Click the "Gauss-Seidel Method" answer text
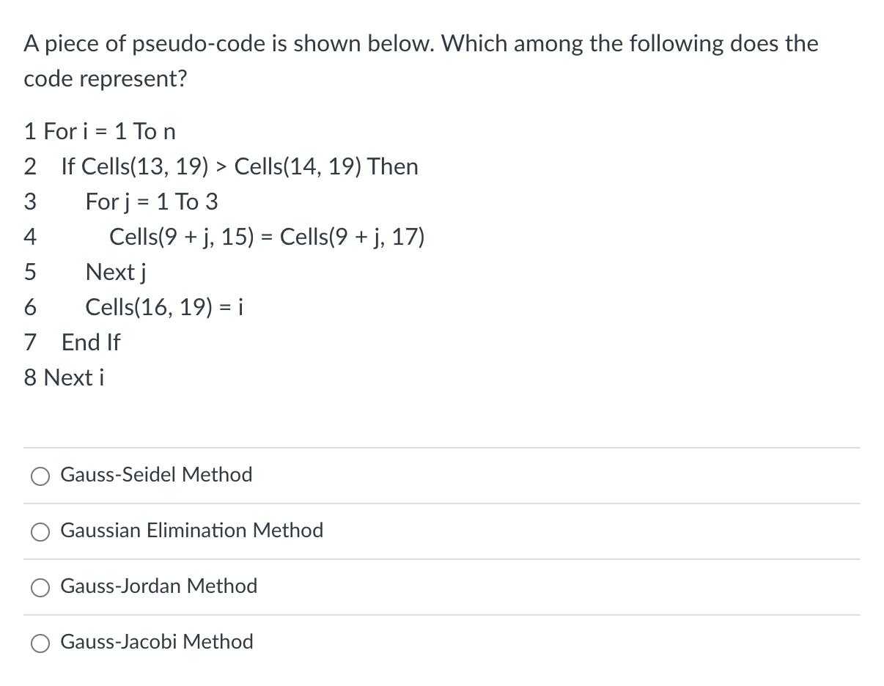Image resolution: width=884 pixels, height=686 pixels. [156, 475]
